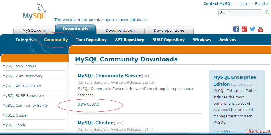This screenshot has height=135, width=271.
Task: Switch to the Documentation tab
Action: (120, 30)
